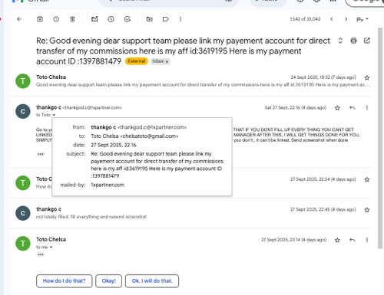Go to newer conversation
Viewport: 384px width, 295px height.
[x=332, y=19]
